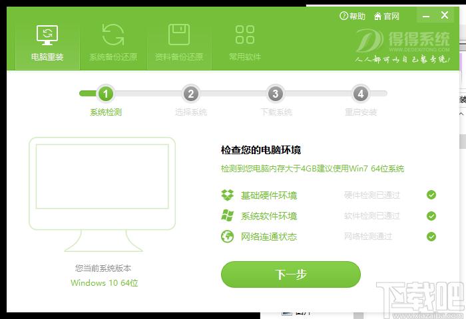This screenshot has width=466, height=319.
Task: Click checkmark next to 硬件检测已通过
Action: point(431,195)
